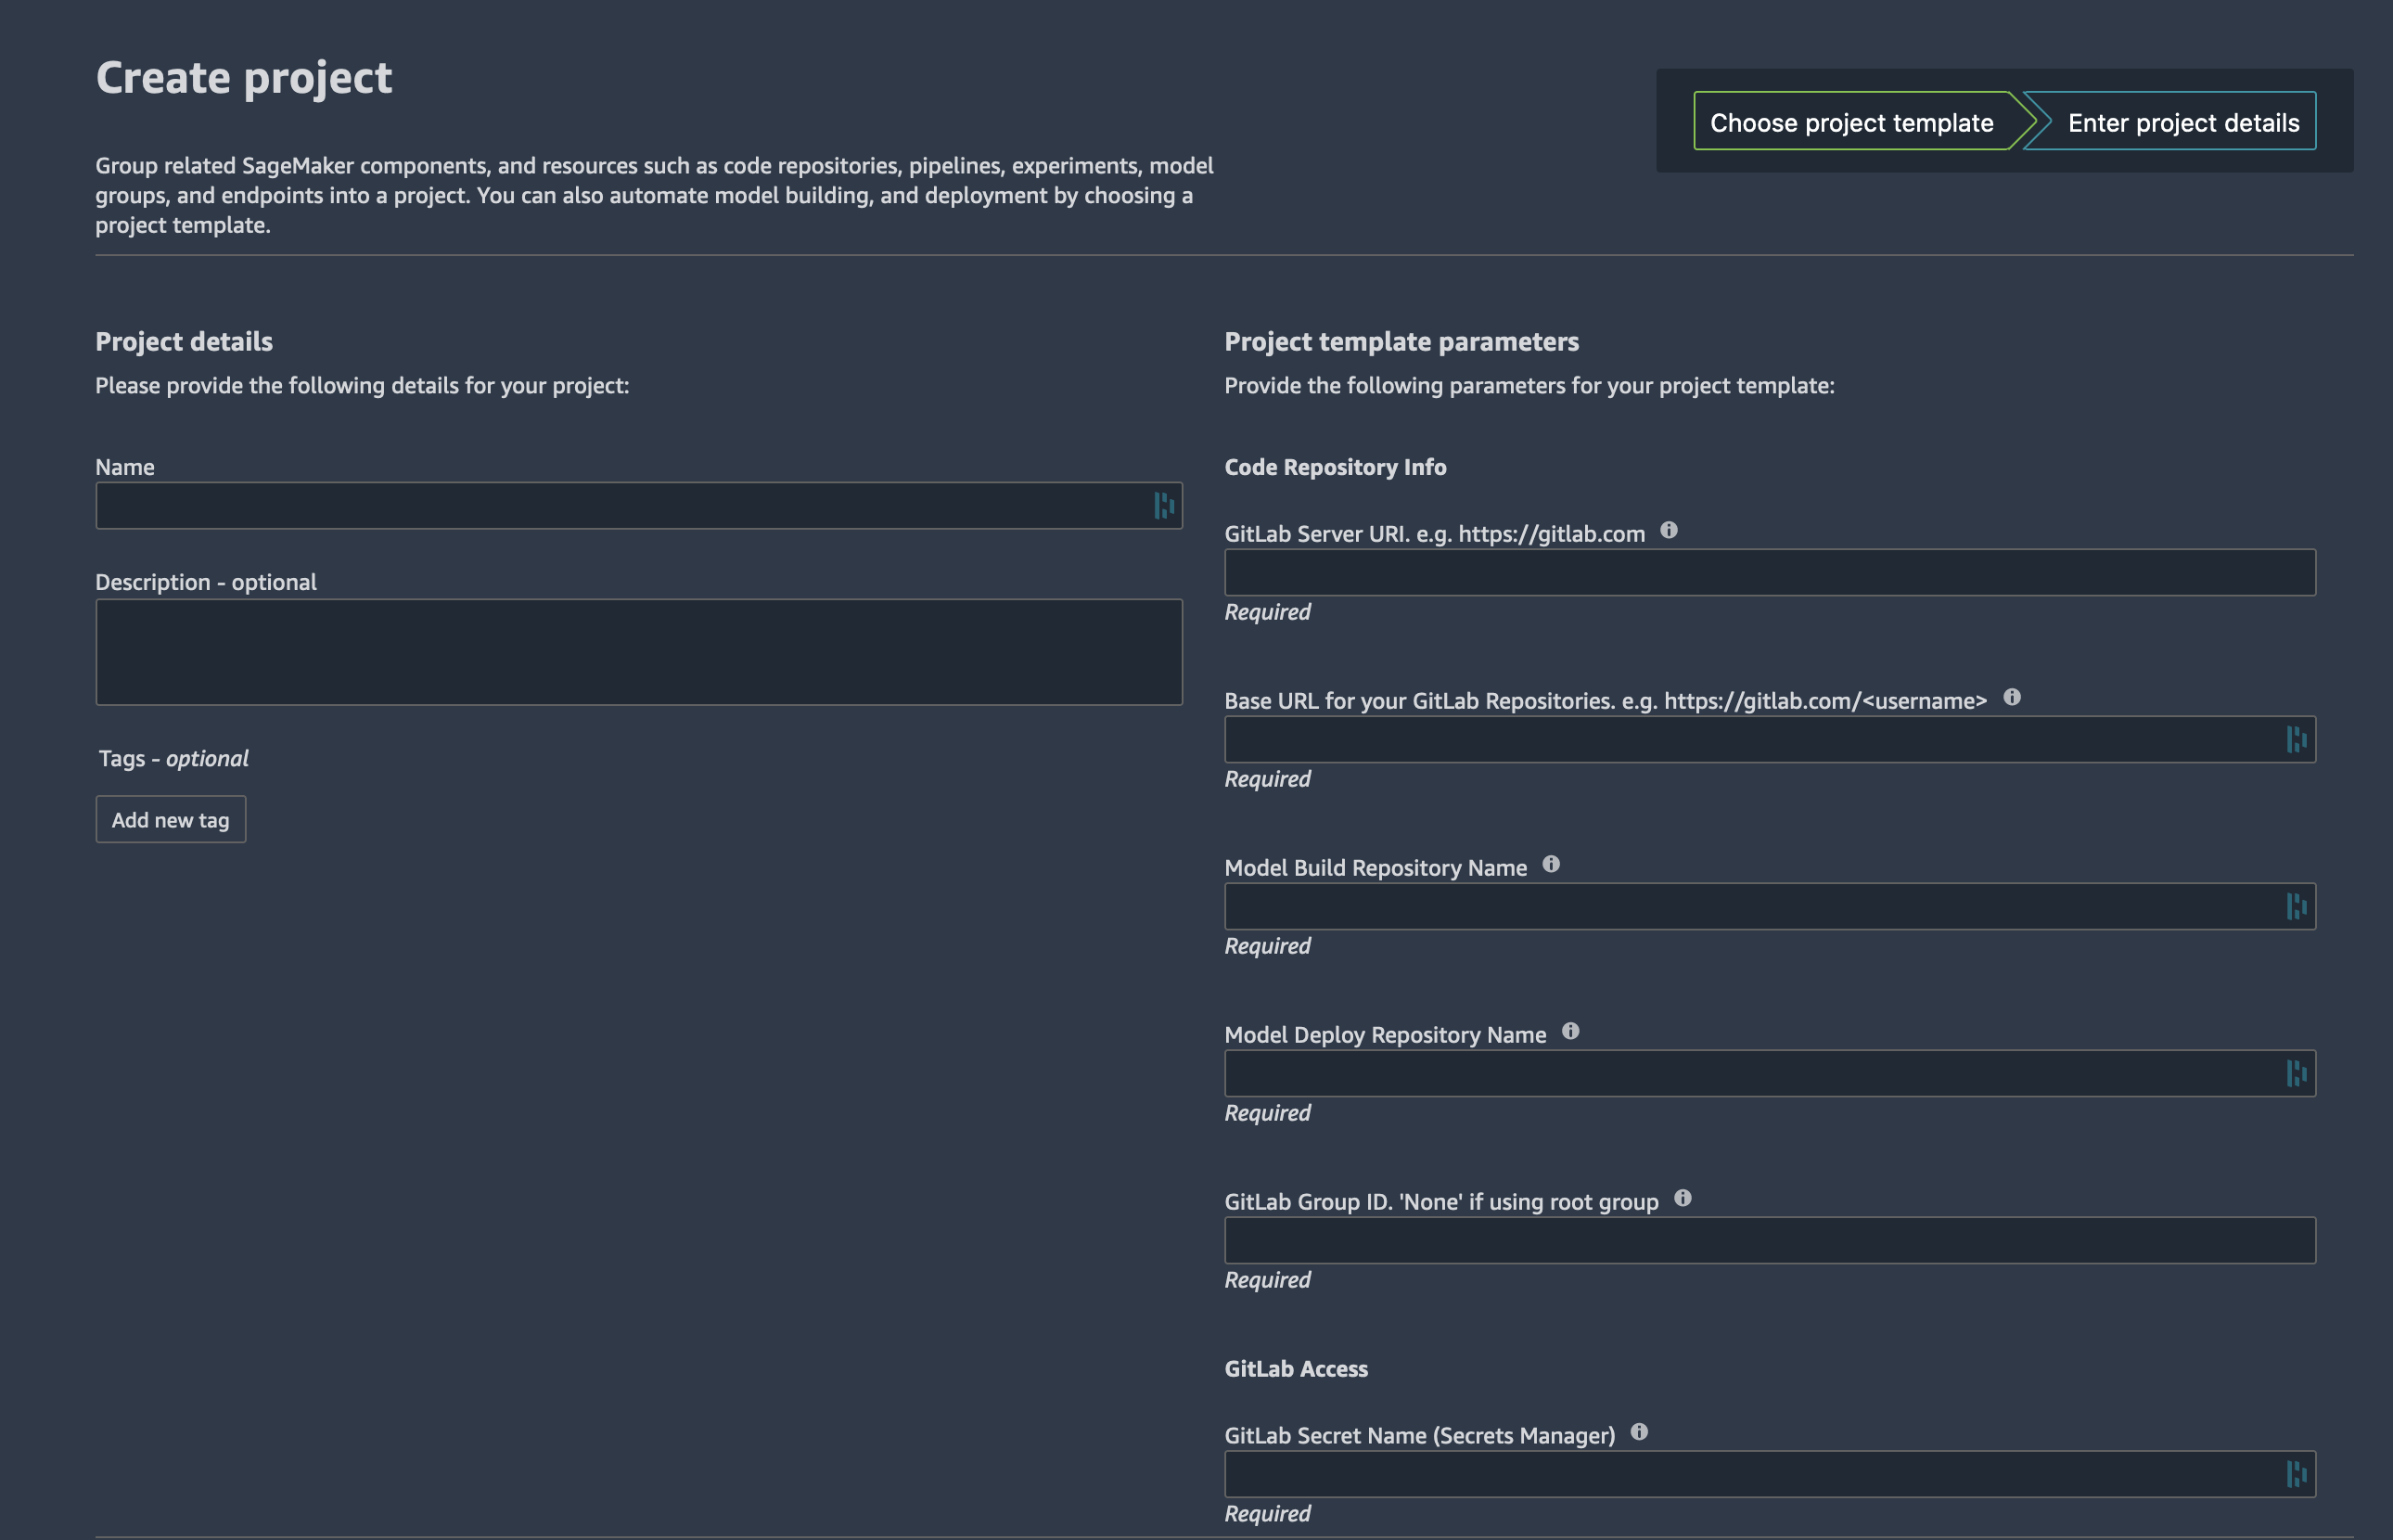
Task: Click the GitLab Access section label
Action: click(1297, 1369)
